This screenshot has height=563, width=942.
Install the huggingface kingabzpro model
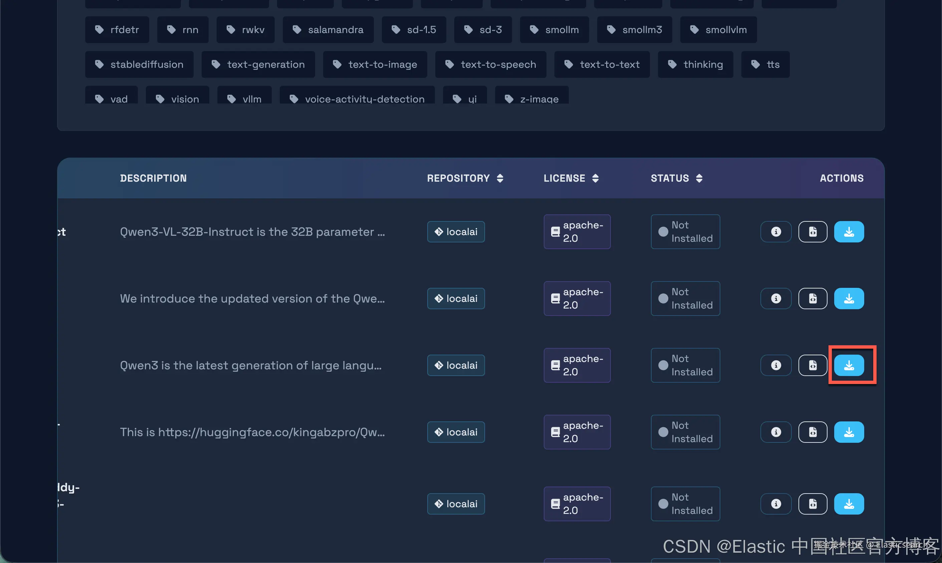point(849,432)
